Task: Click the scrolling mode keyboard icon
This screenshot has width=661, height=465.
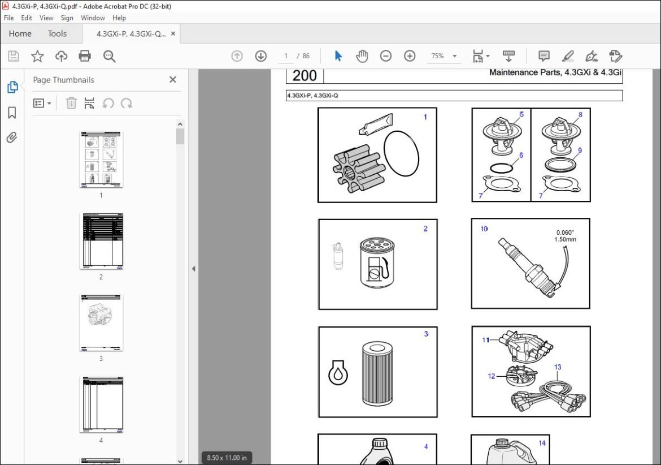Action: (509, 55)
